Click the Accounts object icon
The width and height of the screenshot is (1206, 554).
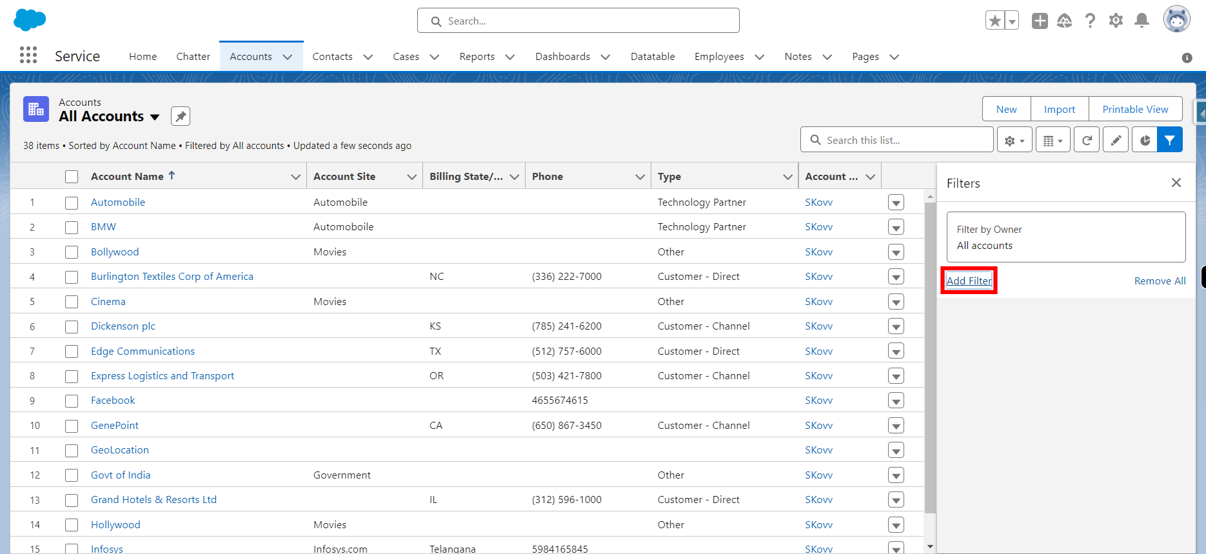tap(36, 109)
